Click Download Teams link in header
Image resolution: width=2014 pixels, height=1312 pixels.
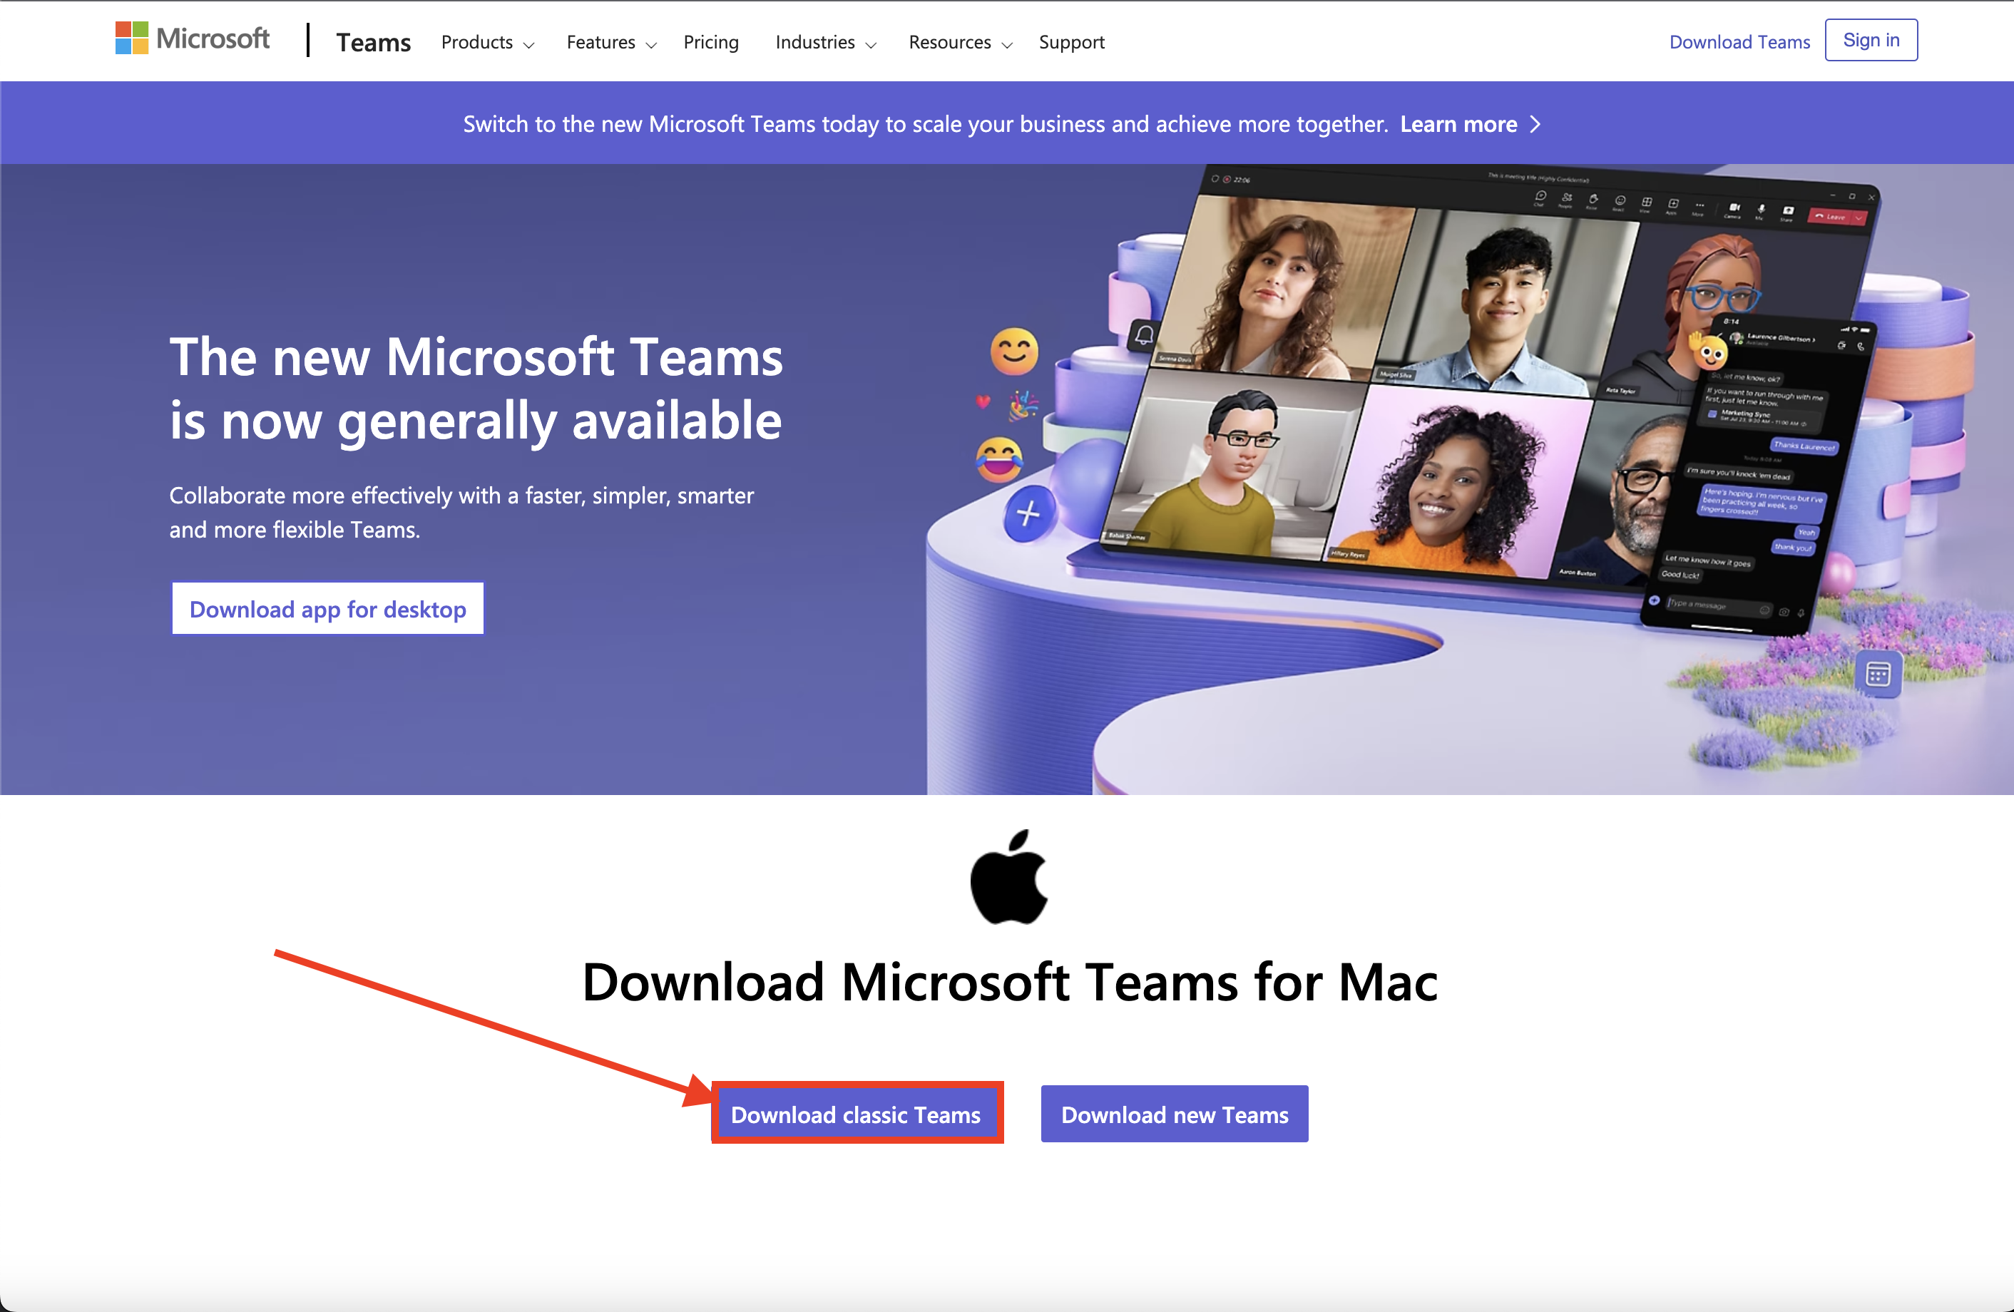(1739, 42)
